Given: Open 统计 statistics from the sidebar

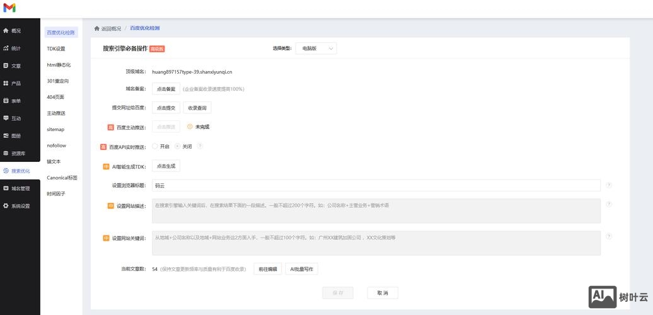Looking at the screenshot, I should (16, 49).
